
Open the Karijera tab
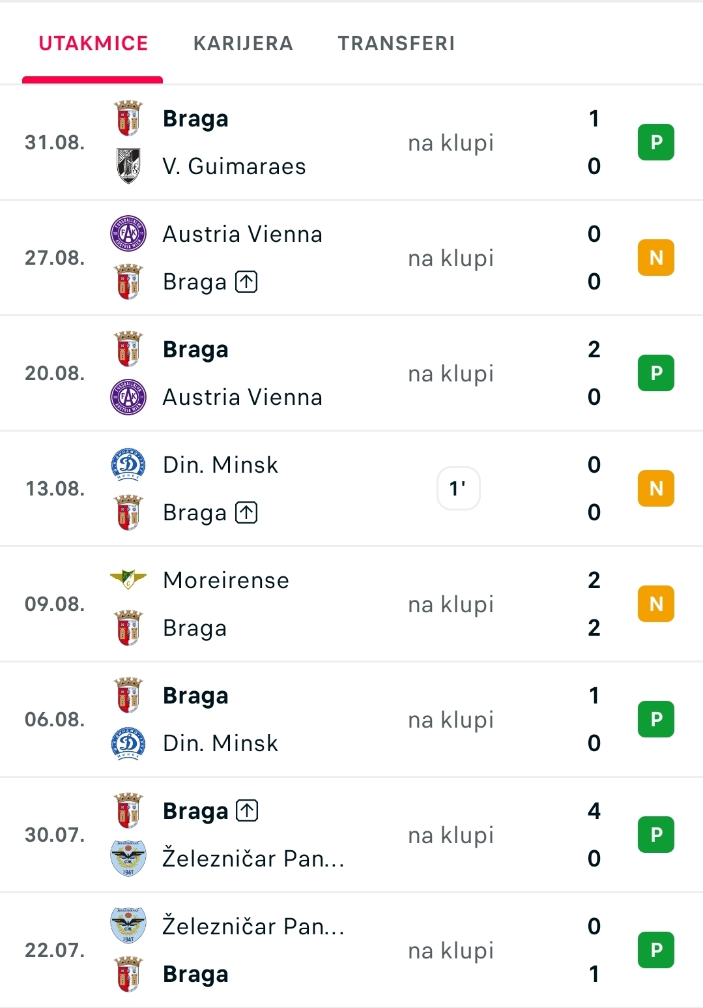tap(243, 43)
